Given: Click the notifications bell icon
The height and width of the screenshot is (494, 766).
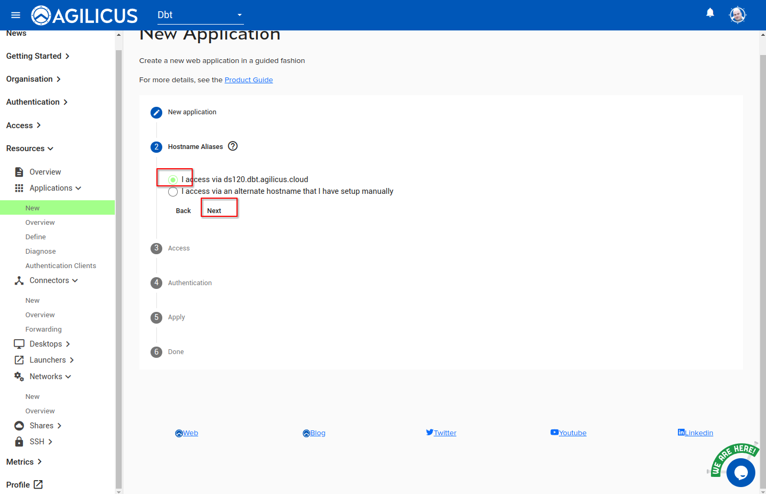Looking at the screenshot, I should point(710,13).
